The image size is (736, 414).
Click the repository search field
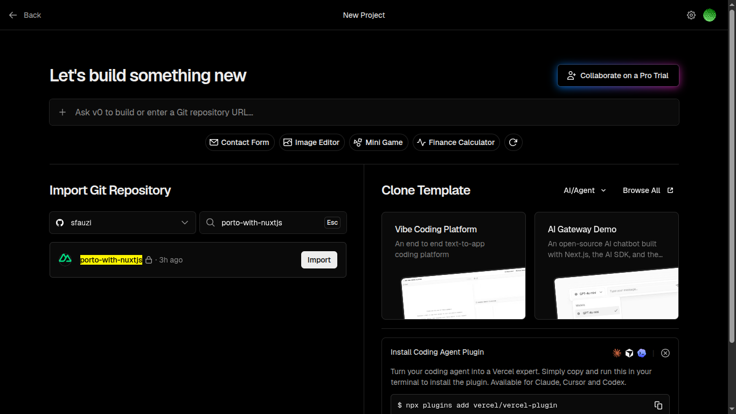click(x=273, y=223)
